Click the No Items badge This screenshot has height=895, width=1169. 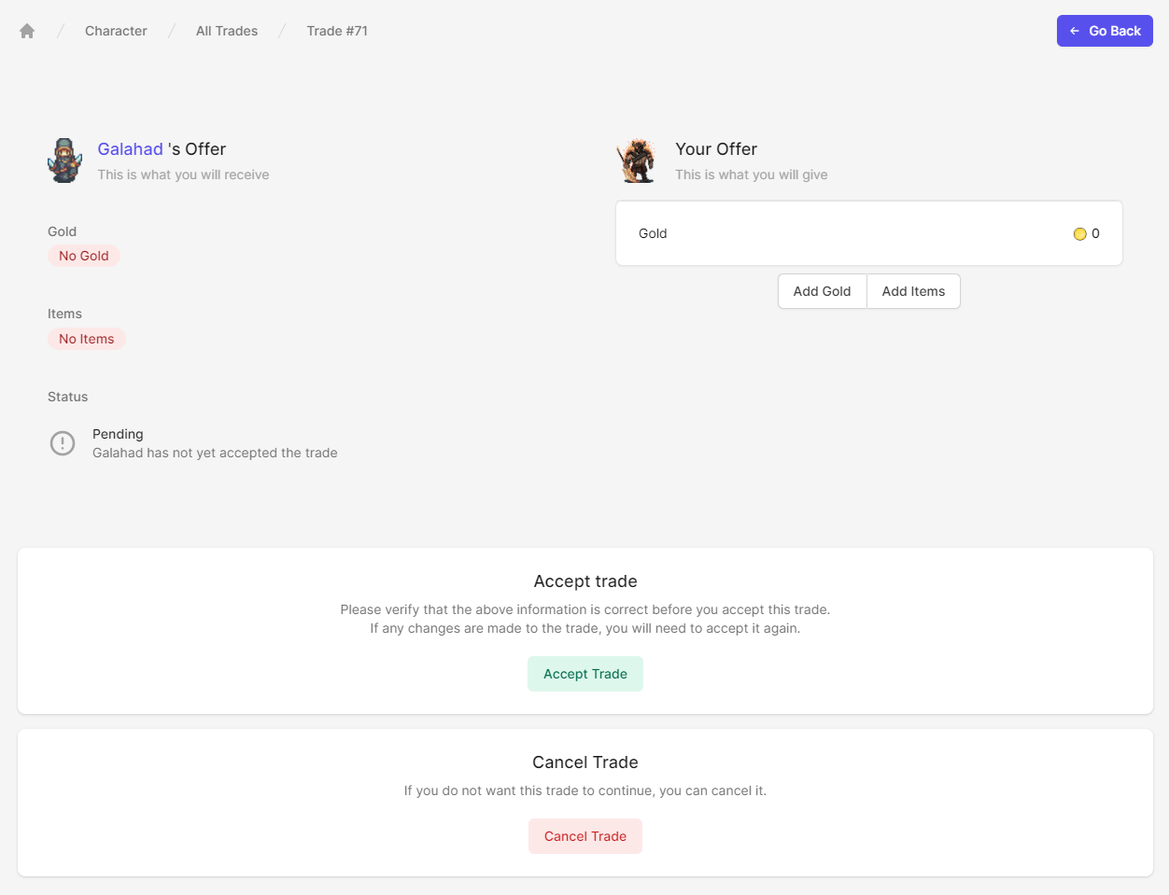tap(87, 339)
